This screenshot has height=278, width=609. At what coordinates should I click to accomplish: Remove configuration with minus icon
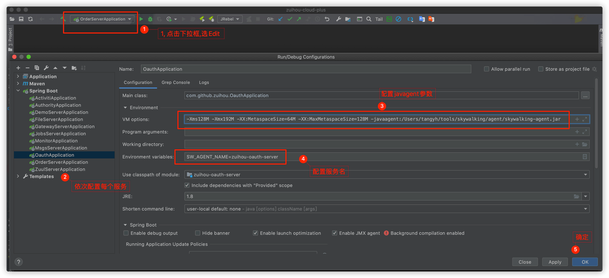tap(27, 68)
